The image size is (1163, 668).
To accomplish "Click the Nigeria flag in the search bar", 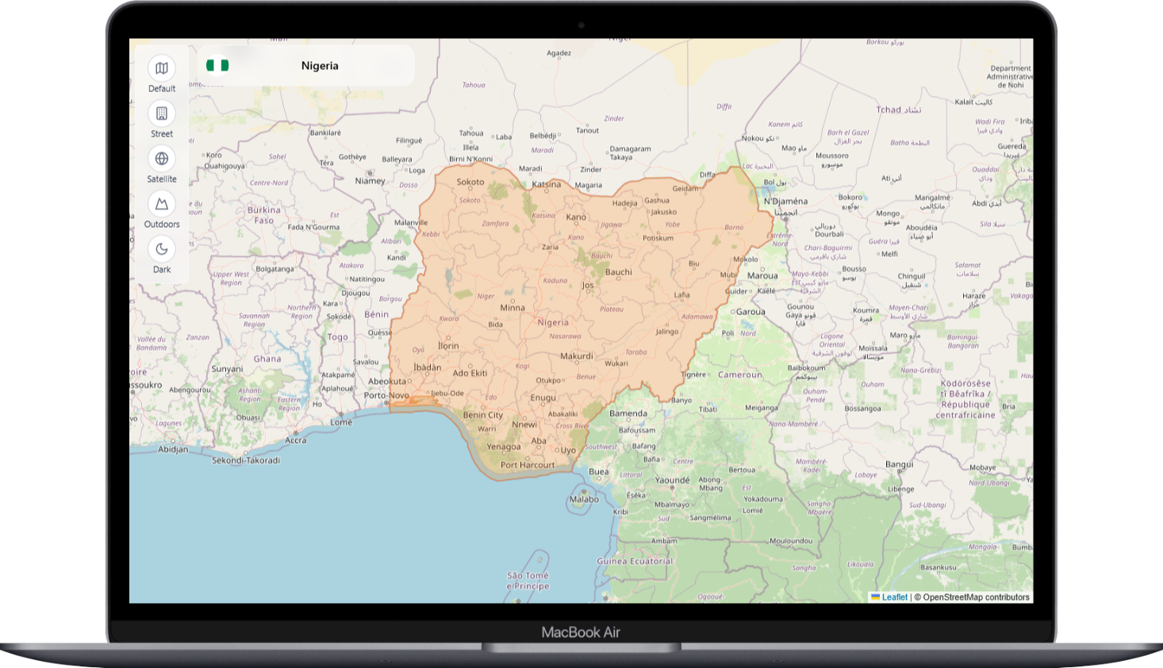I will click(218, 66).
